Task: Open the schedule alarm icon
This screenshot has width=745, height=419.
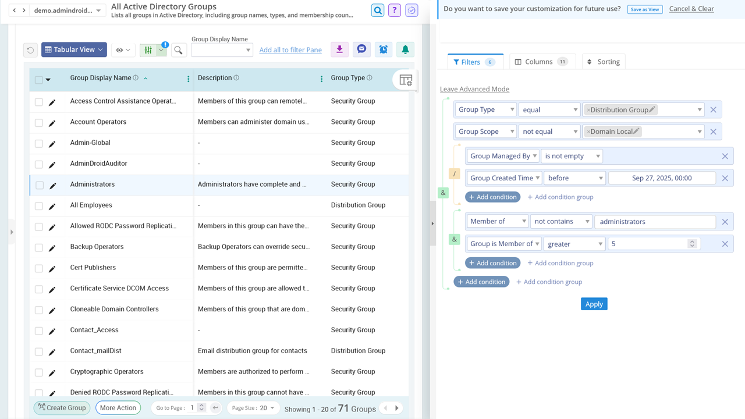Action: click(x=383, y=49)
